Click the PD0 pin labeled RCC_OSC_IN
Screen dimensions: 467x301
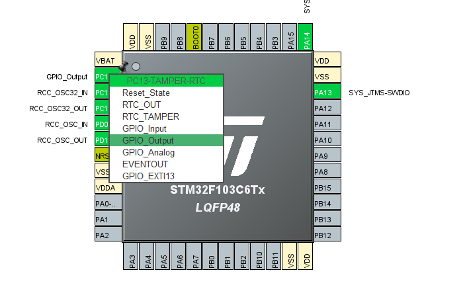click(101, 124)
